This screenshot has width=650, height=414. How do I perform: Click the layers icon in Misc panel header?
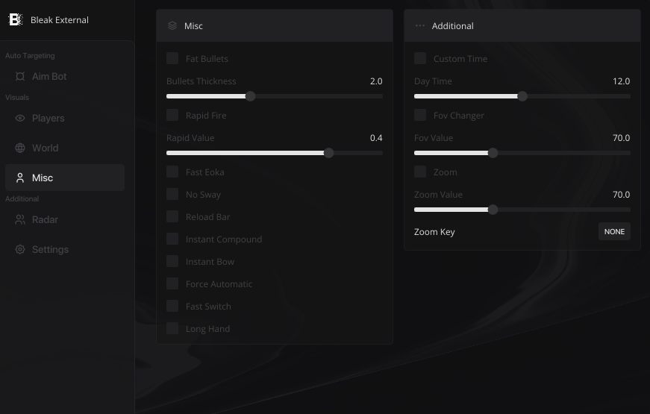click(x=172, y=26)
